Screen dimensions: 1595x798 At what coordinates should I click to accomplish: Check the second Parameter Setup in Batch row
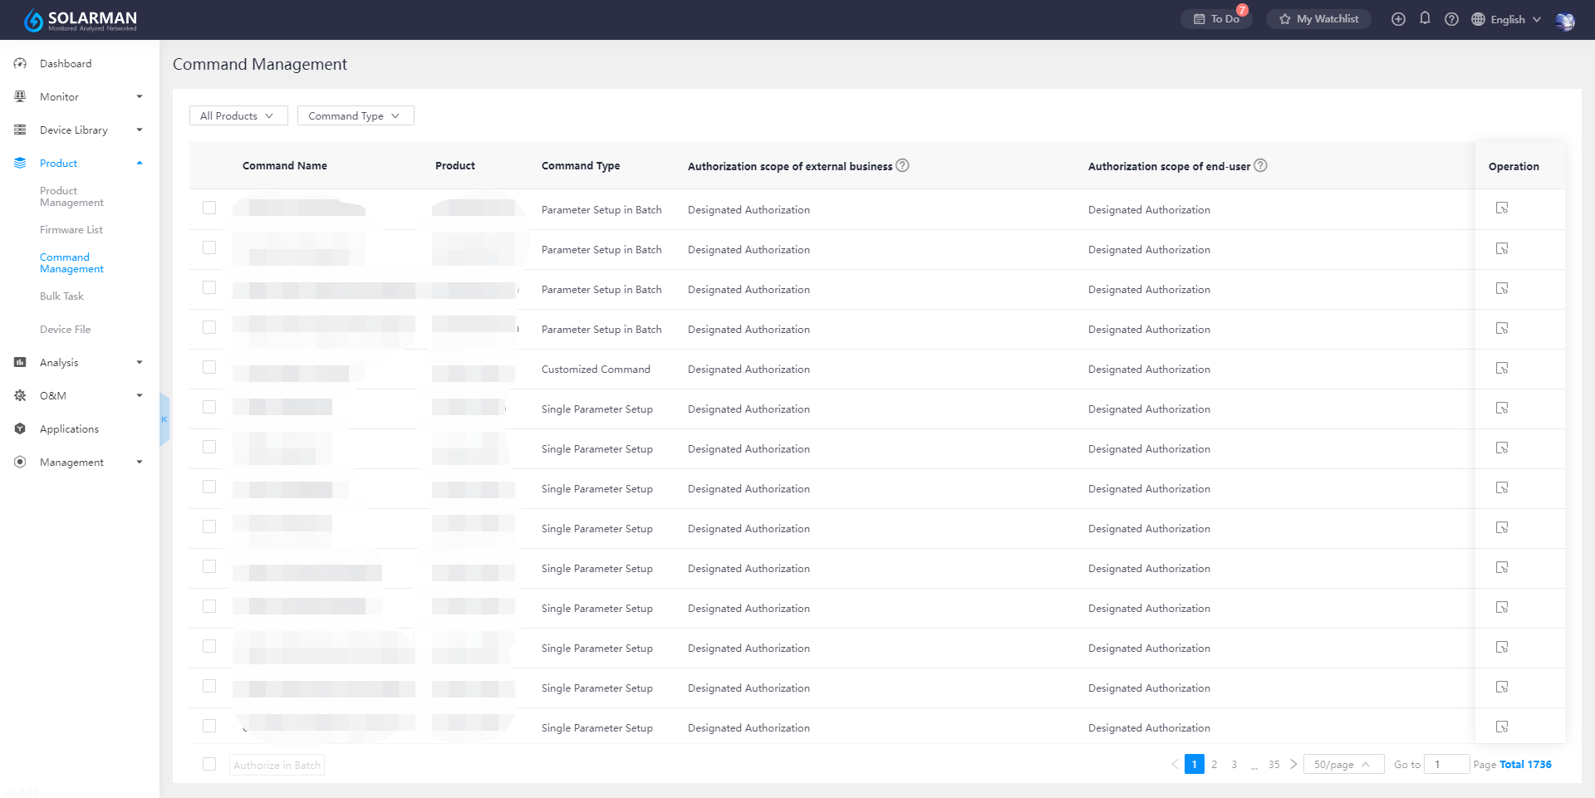pos(209,247)
